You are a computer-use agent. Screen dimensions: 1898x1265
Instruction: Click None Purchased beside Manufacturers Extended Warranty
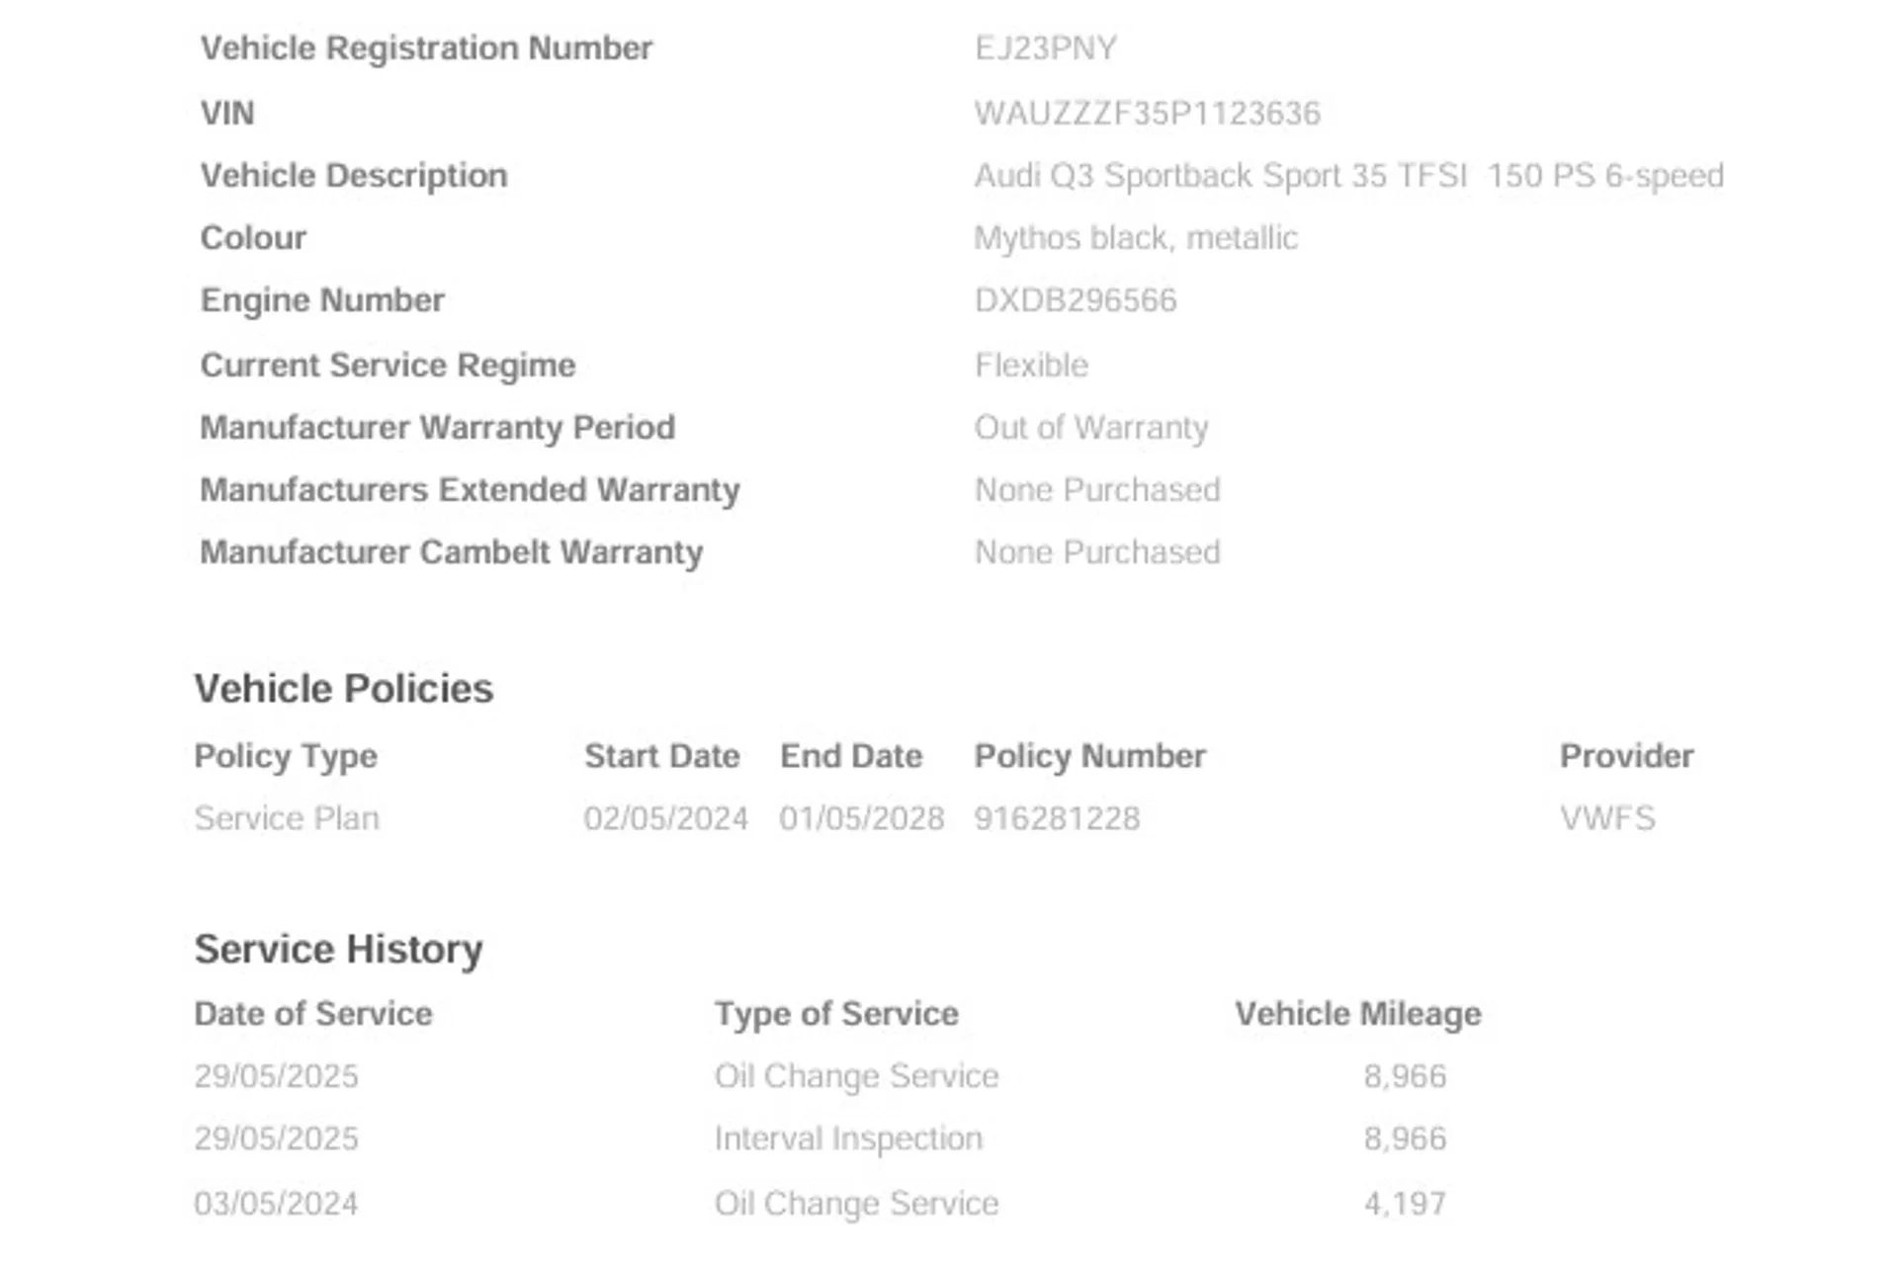point(1097,490)
